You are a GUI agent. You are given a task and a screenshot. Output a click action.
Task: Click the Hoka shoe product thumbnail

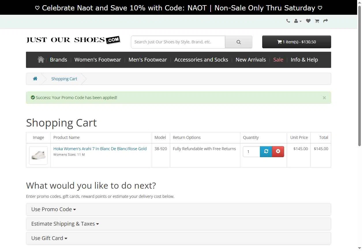[x=38, y=155]
